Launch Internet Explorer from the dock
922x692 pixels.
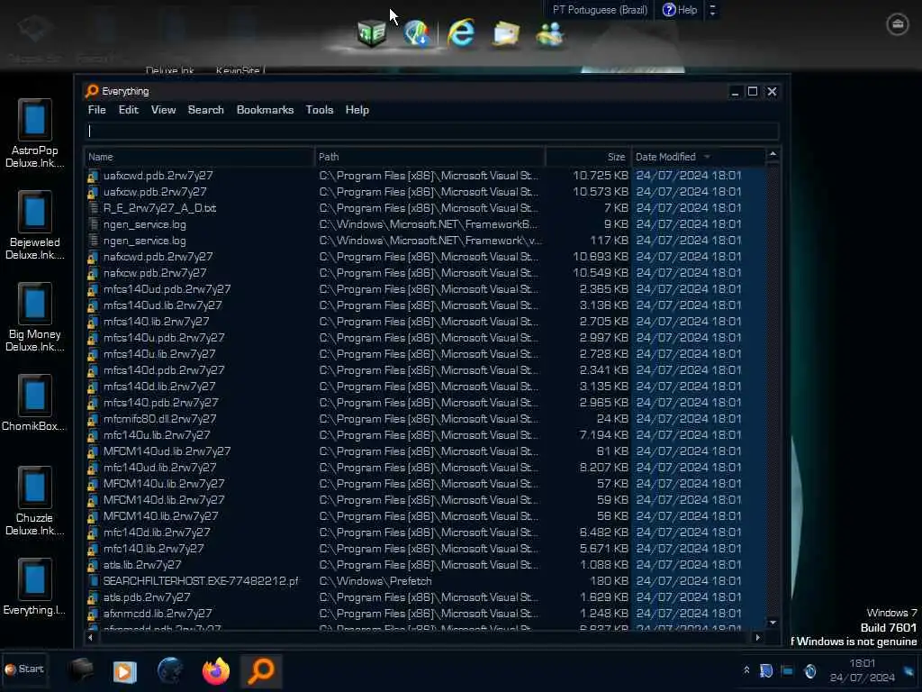[461, 33]
